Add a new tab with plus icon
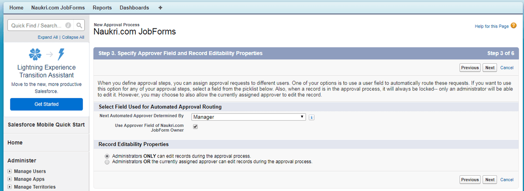The height and width of the screenshot is (191, 524). pos(160,8)
